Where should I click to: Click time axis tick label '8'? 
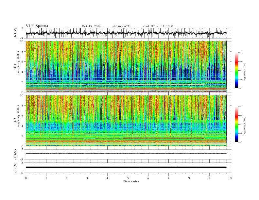point(189,178)
